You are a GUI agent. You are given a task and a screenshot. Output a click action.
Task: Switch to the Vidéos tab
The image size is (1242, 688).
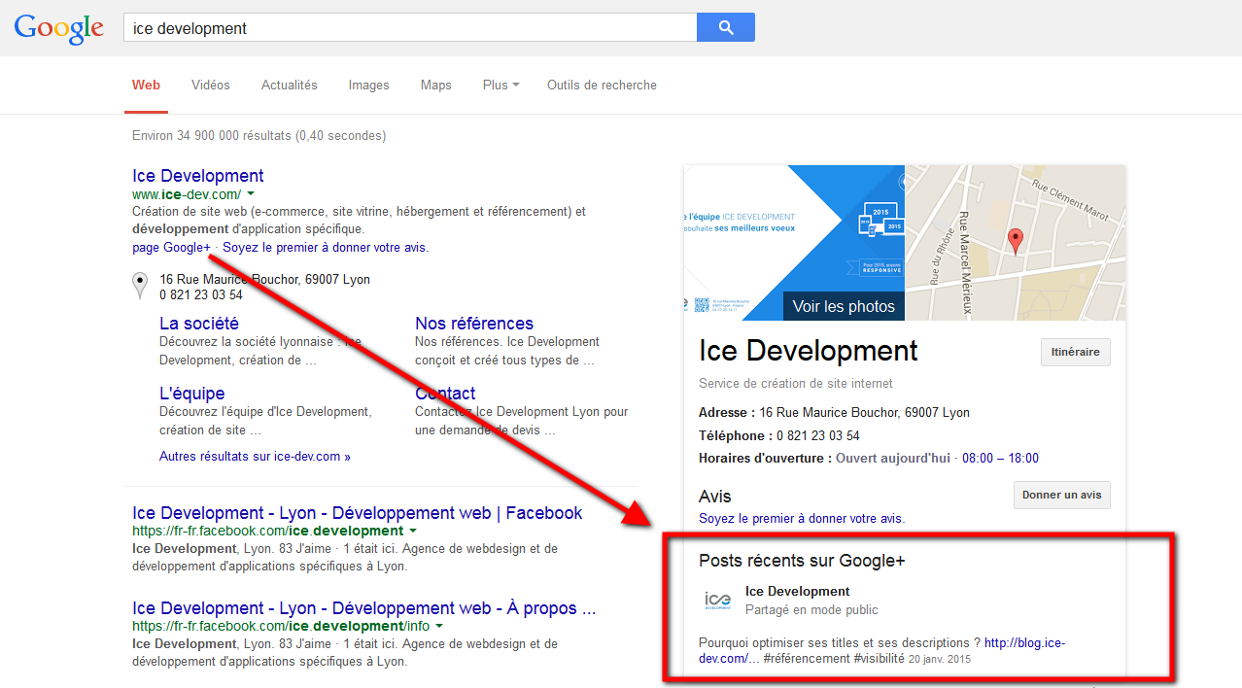click(x=210, y=85)
